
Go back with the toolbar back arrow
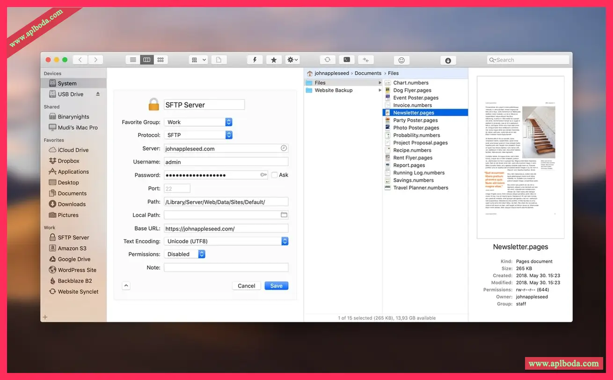pyautogui.click(x=80, y=60)
